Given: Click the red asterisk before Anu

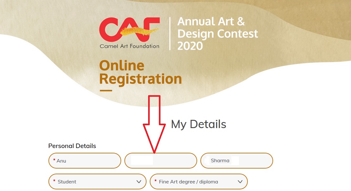Looking at the screenshot, I should 54,160.
